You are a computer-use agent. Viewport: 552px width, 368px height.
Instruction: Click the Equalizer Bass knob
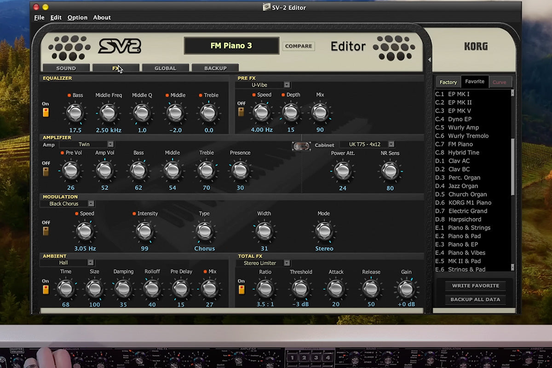(75, 113)
